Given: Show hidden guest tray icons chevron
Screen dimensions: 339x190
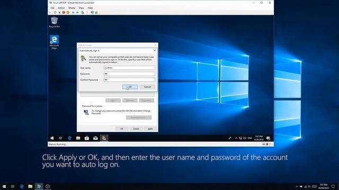Looking at the screenshot, I should (x=236, y=138).
